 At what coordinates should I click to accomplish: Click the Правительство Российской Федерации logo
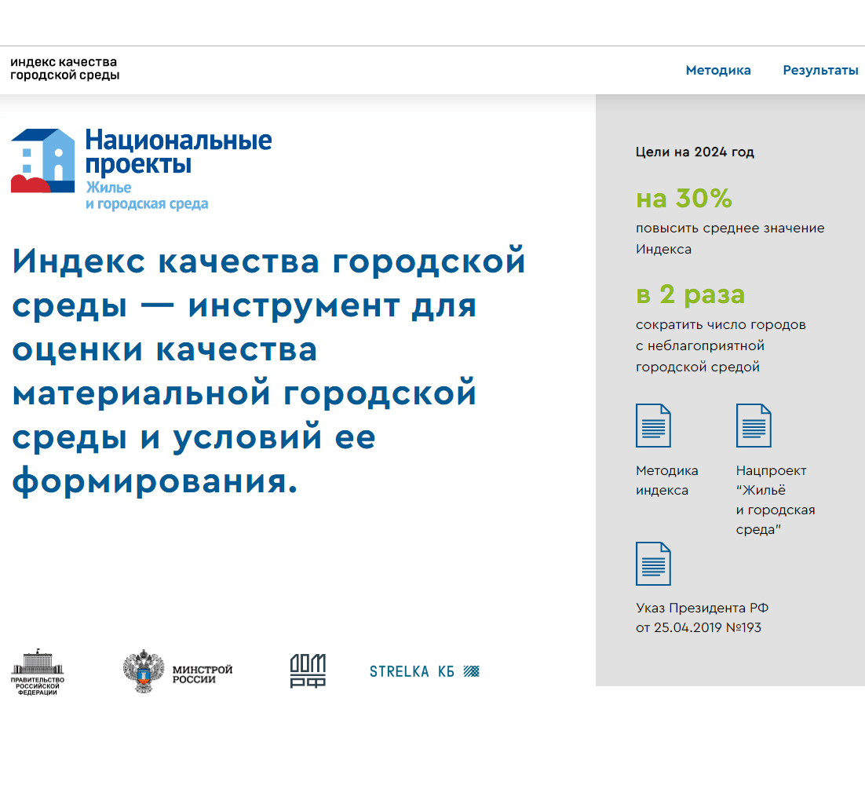click(x=38, y=672)
